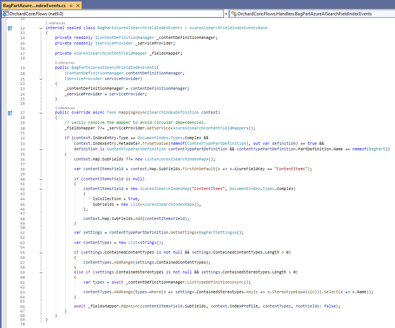Click the MapAsync call on line 66

tap(130, 306)
